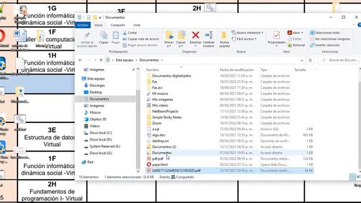Collapse the ribbon with the chevron
Screen dimensions: 361x203
click(x=354, y=25)
